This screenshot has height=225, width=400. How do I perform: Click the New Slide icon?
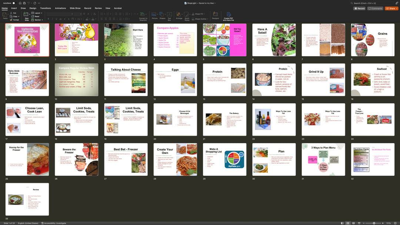27,14
